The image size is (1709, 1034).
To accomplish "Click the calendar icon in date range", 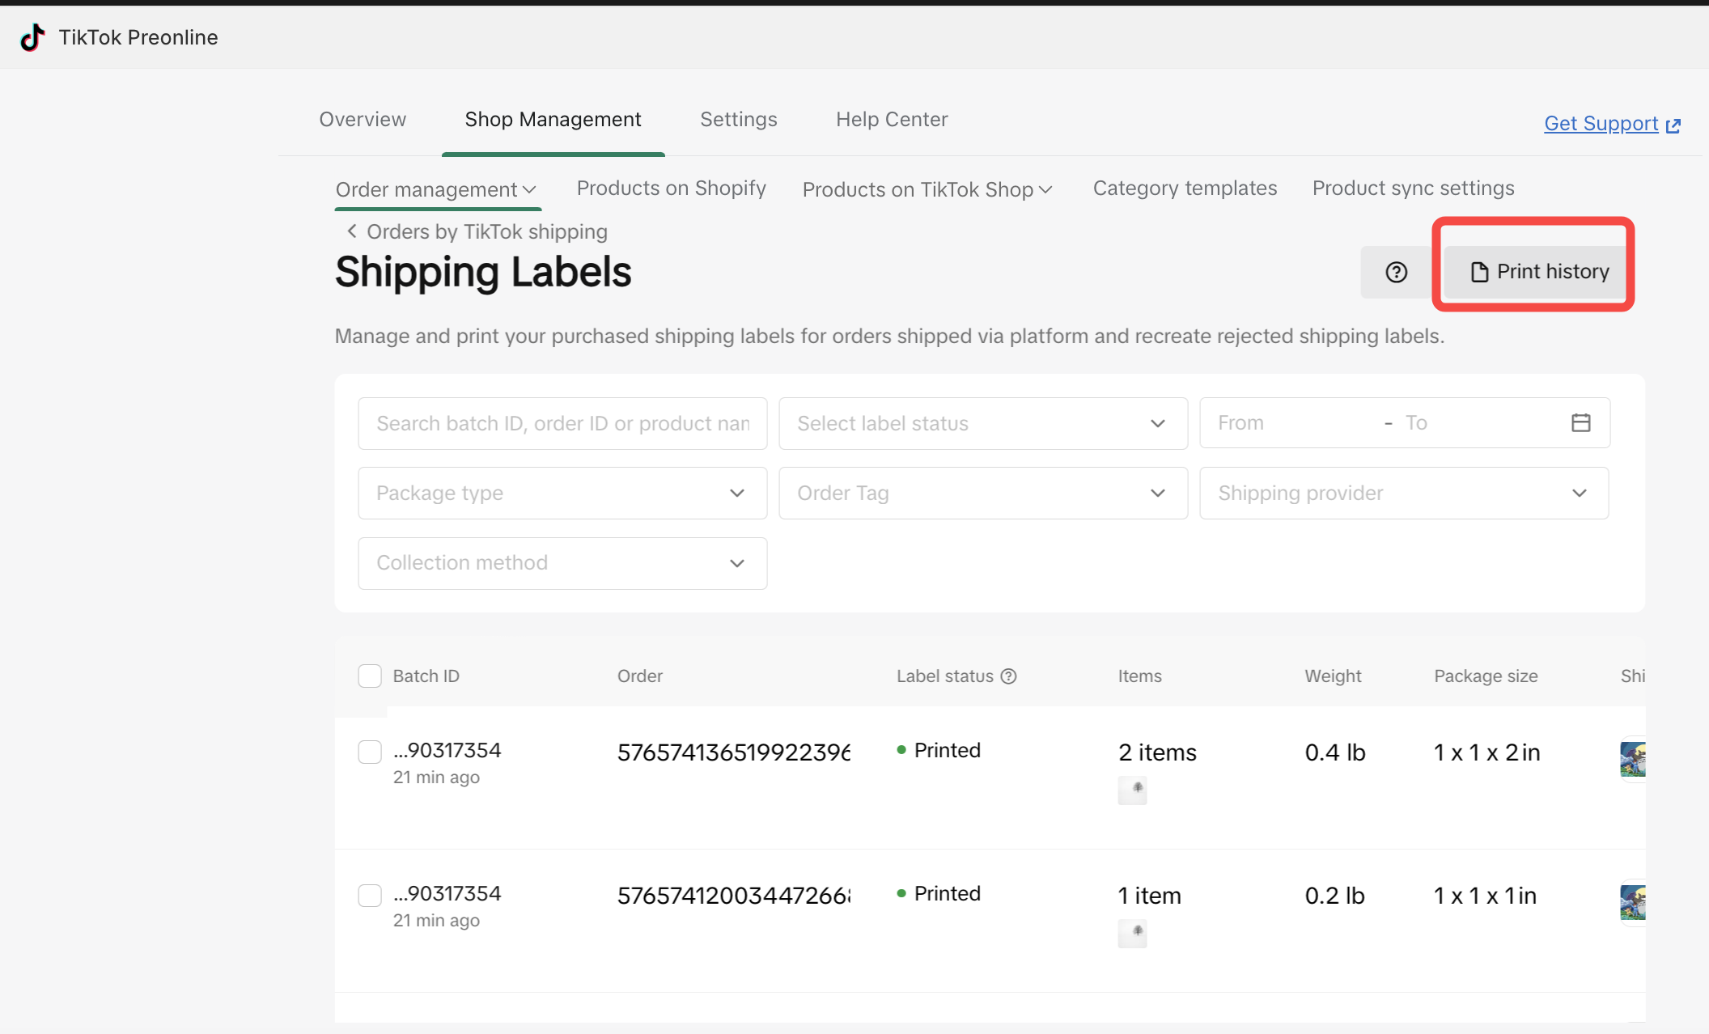I will (x=1580, y=422).
